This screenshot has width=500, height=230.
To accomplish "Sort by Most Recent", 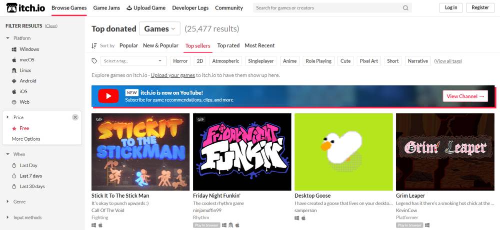I will (259, 45).
